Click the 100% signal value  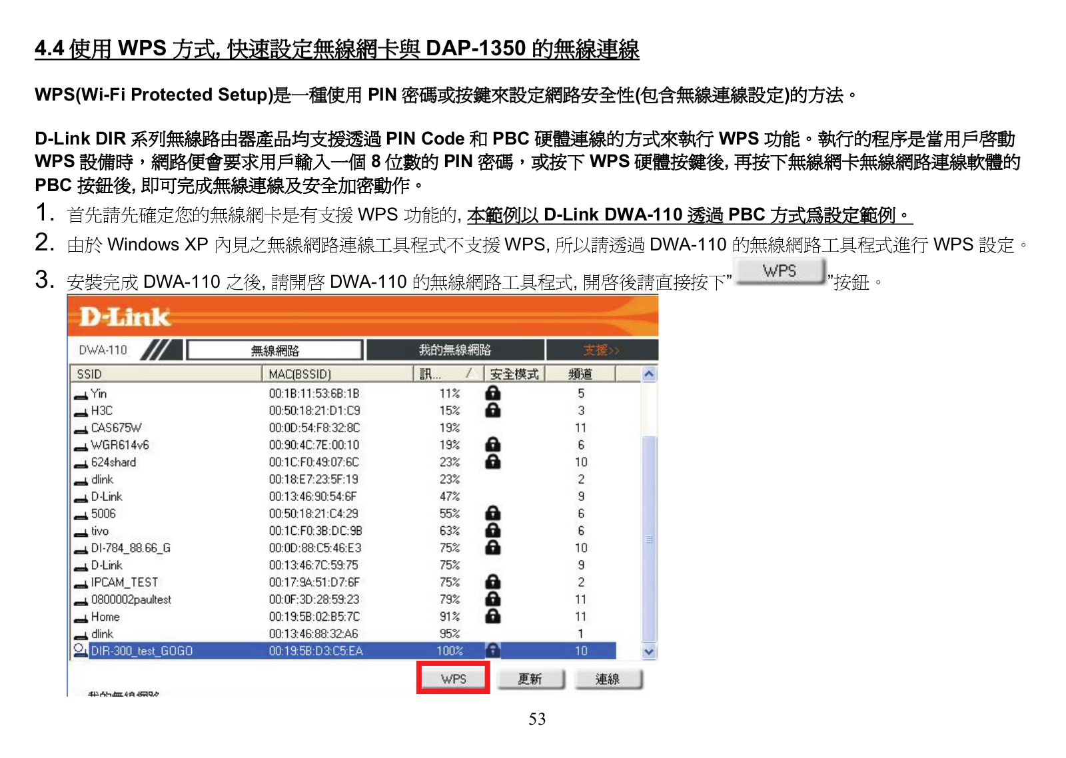pos(450,651)
